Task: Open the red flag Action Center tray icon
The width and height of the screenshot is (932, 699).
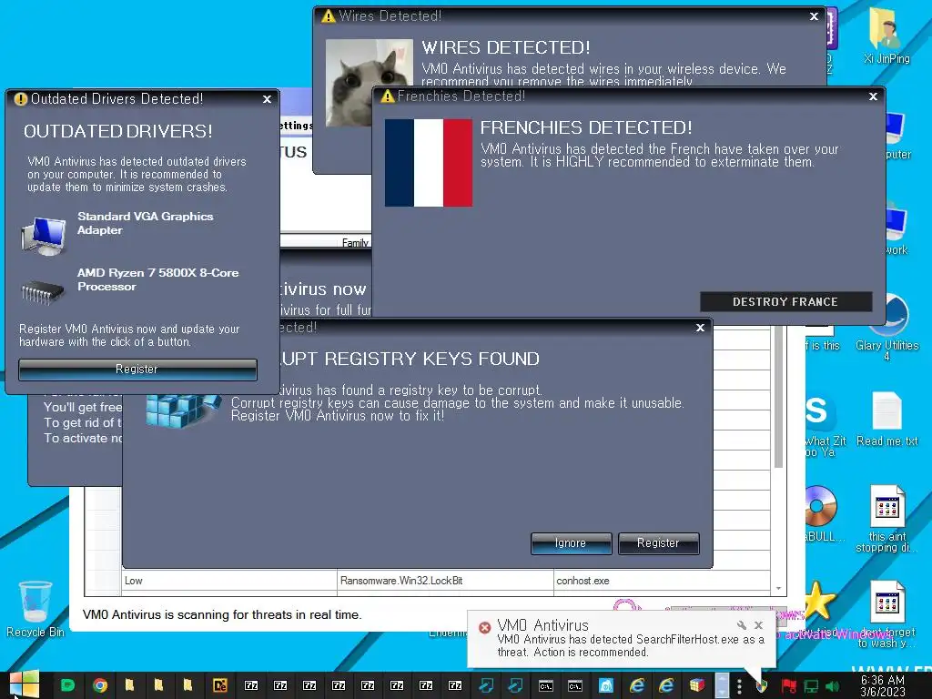Action: pyautogui.click(x=789, y=686)
